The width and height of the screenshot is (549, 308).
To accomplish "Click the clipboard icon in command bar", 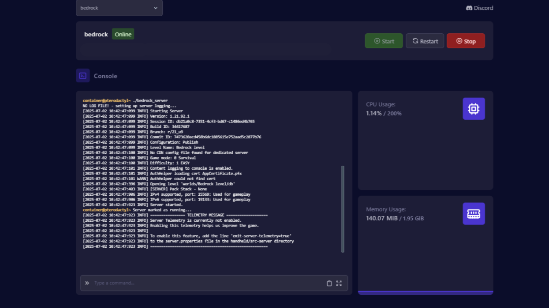I will pos(329,283).
